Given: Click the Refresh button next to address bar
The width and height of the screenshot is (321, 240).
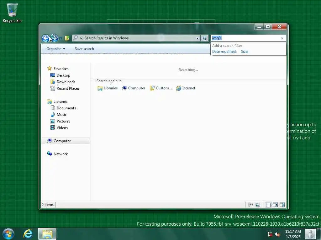Looking at the screenshot, I should click(204, 38).
